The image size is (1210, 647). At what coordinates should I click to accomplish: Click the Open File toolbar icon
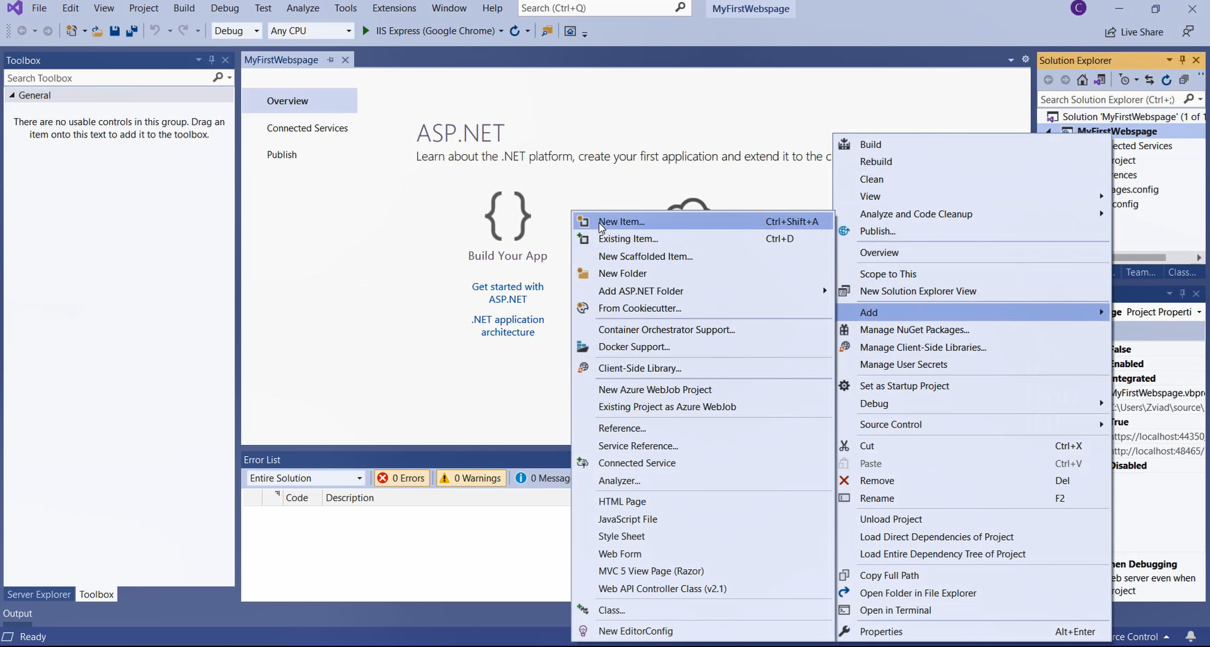[x=97, y=31]
